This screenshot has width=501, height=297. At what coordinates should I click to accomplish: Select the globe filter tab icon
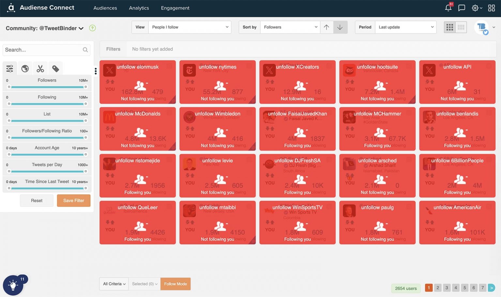25,68
